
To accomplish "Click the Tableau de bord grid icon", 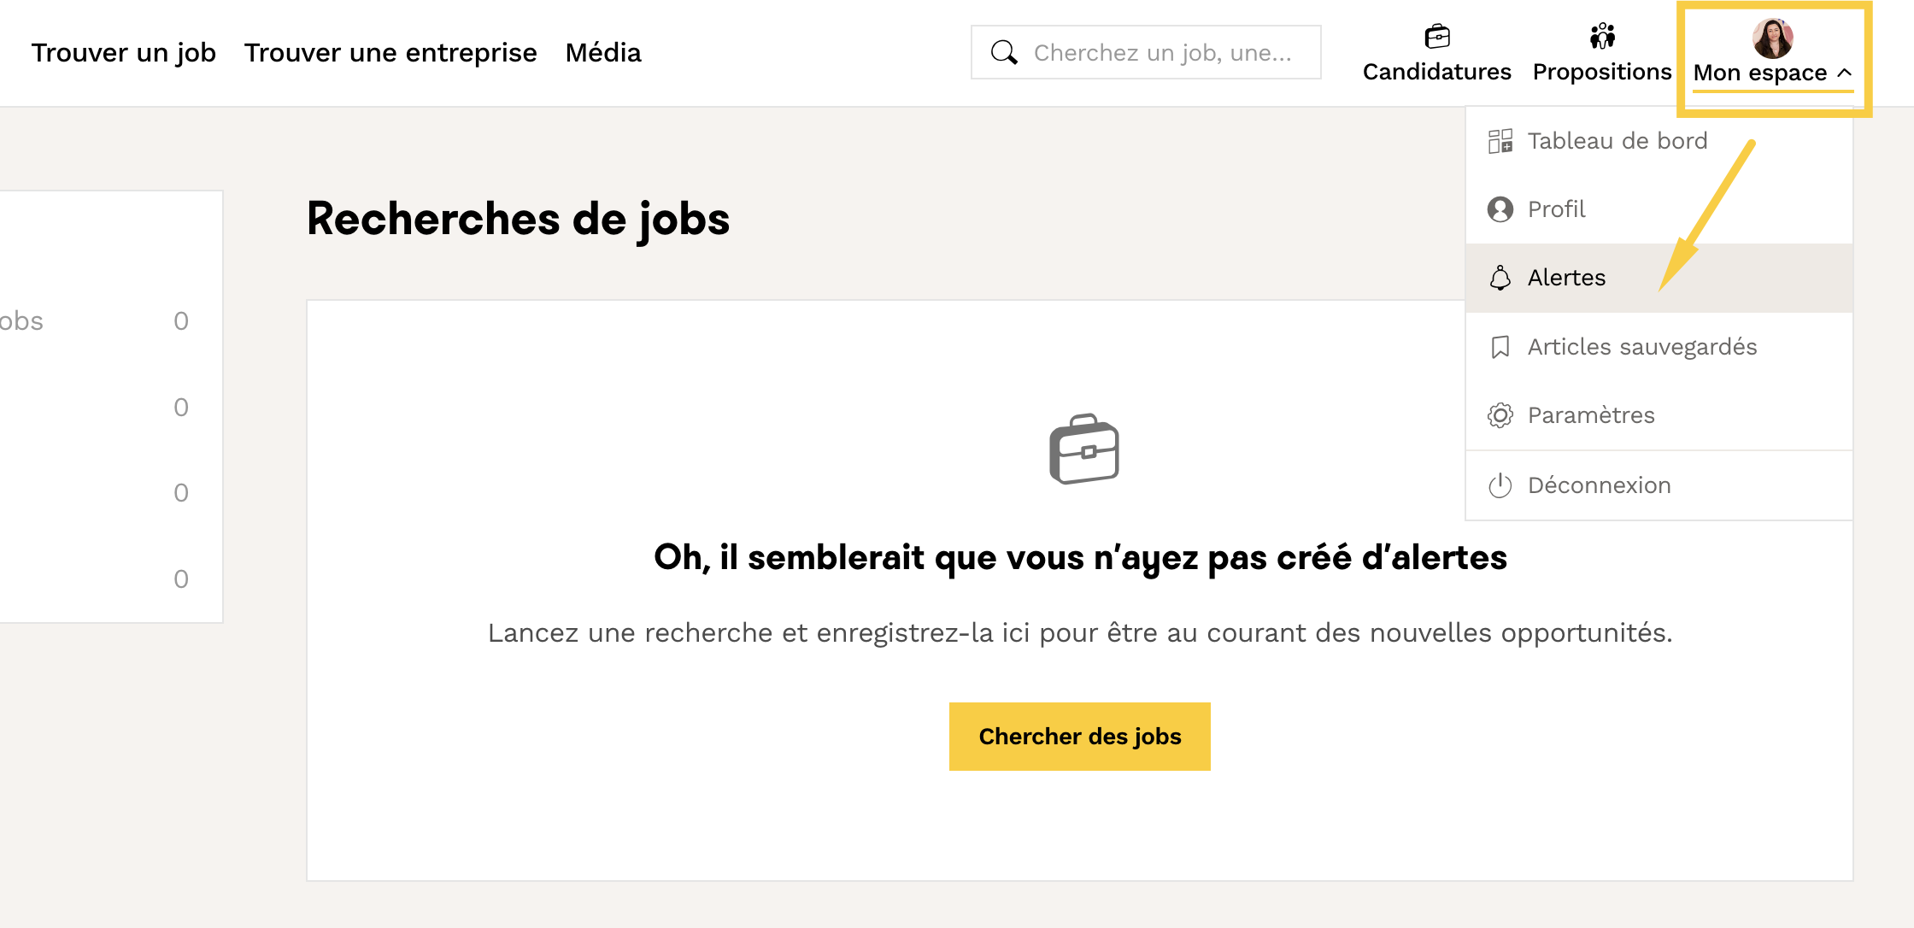I will point(1500,141).
